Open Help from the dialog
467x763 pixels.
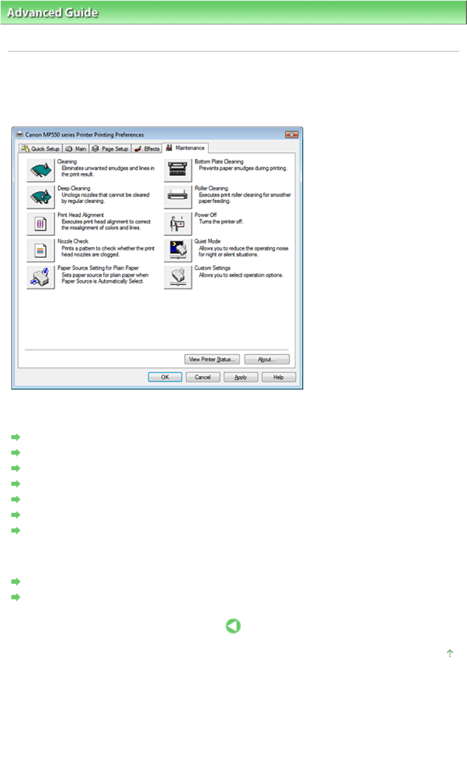(x=278, y=377)
